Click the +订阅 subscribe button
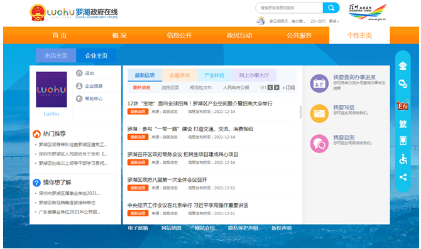Screen dimensions: 421x249 (288, 88)
